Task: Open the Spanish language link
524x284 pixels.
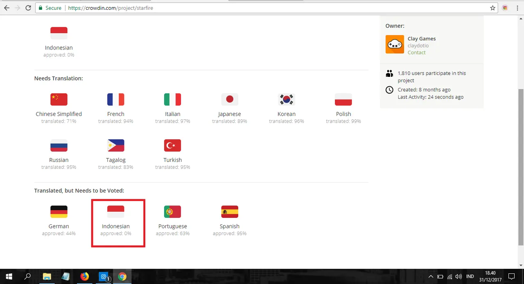Action: (230, 226)
